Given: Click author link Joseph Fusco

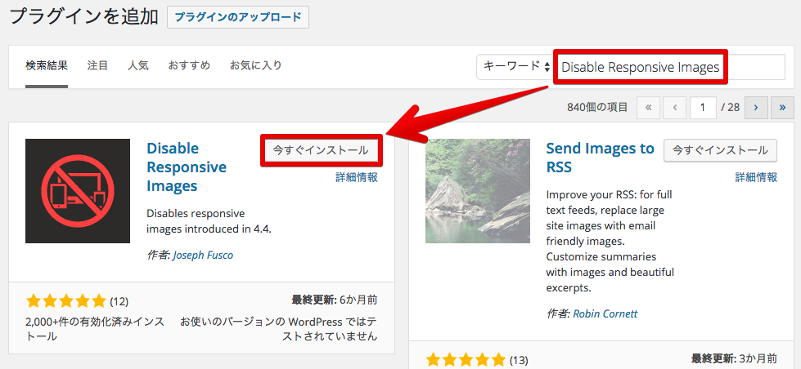Looking at the screenshot, I should pos(203,255).
